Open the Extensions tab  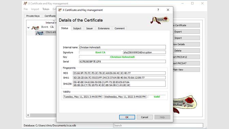click(x=104, y=28)
